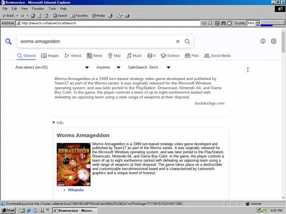Click the History toolbar icon
The height and width of the screenshot is (214, 286).
tap(110, 16)
